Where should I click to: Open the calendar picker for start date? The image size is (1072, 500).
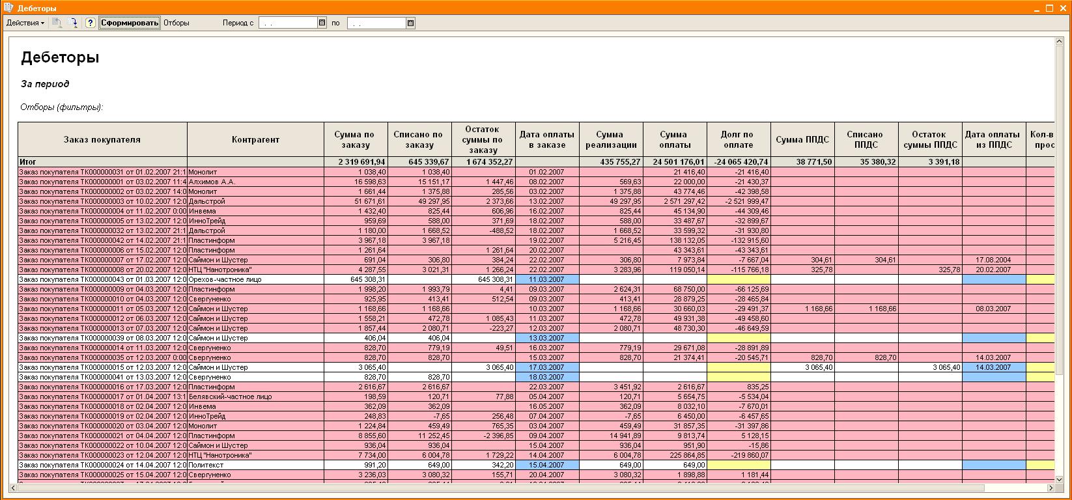322,23
